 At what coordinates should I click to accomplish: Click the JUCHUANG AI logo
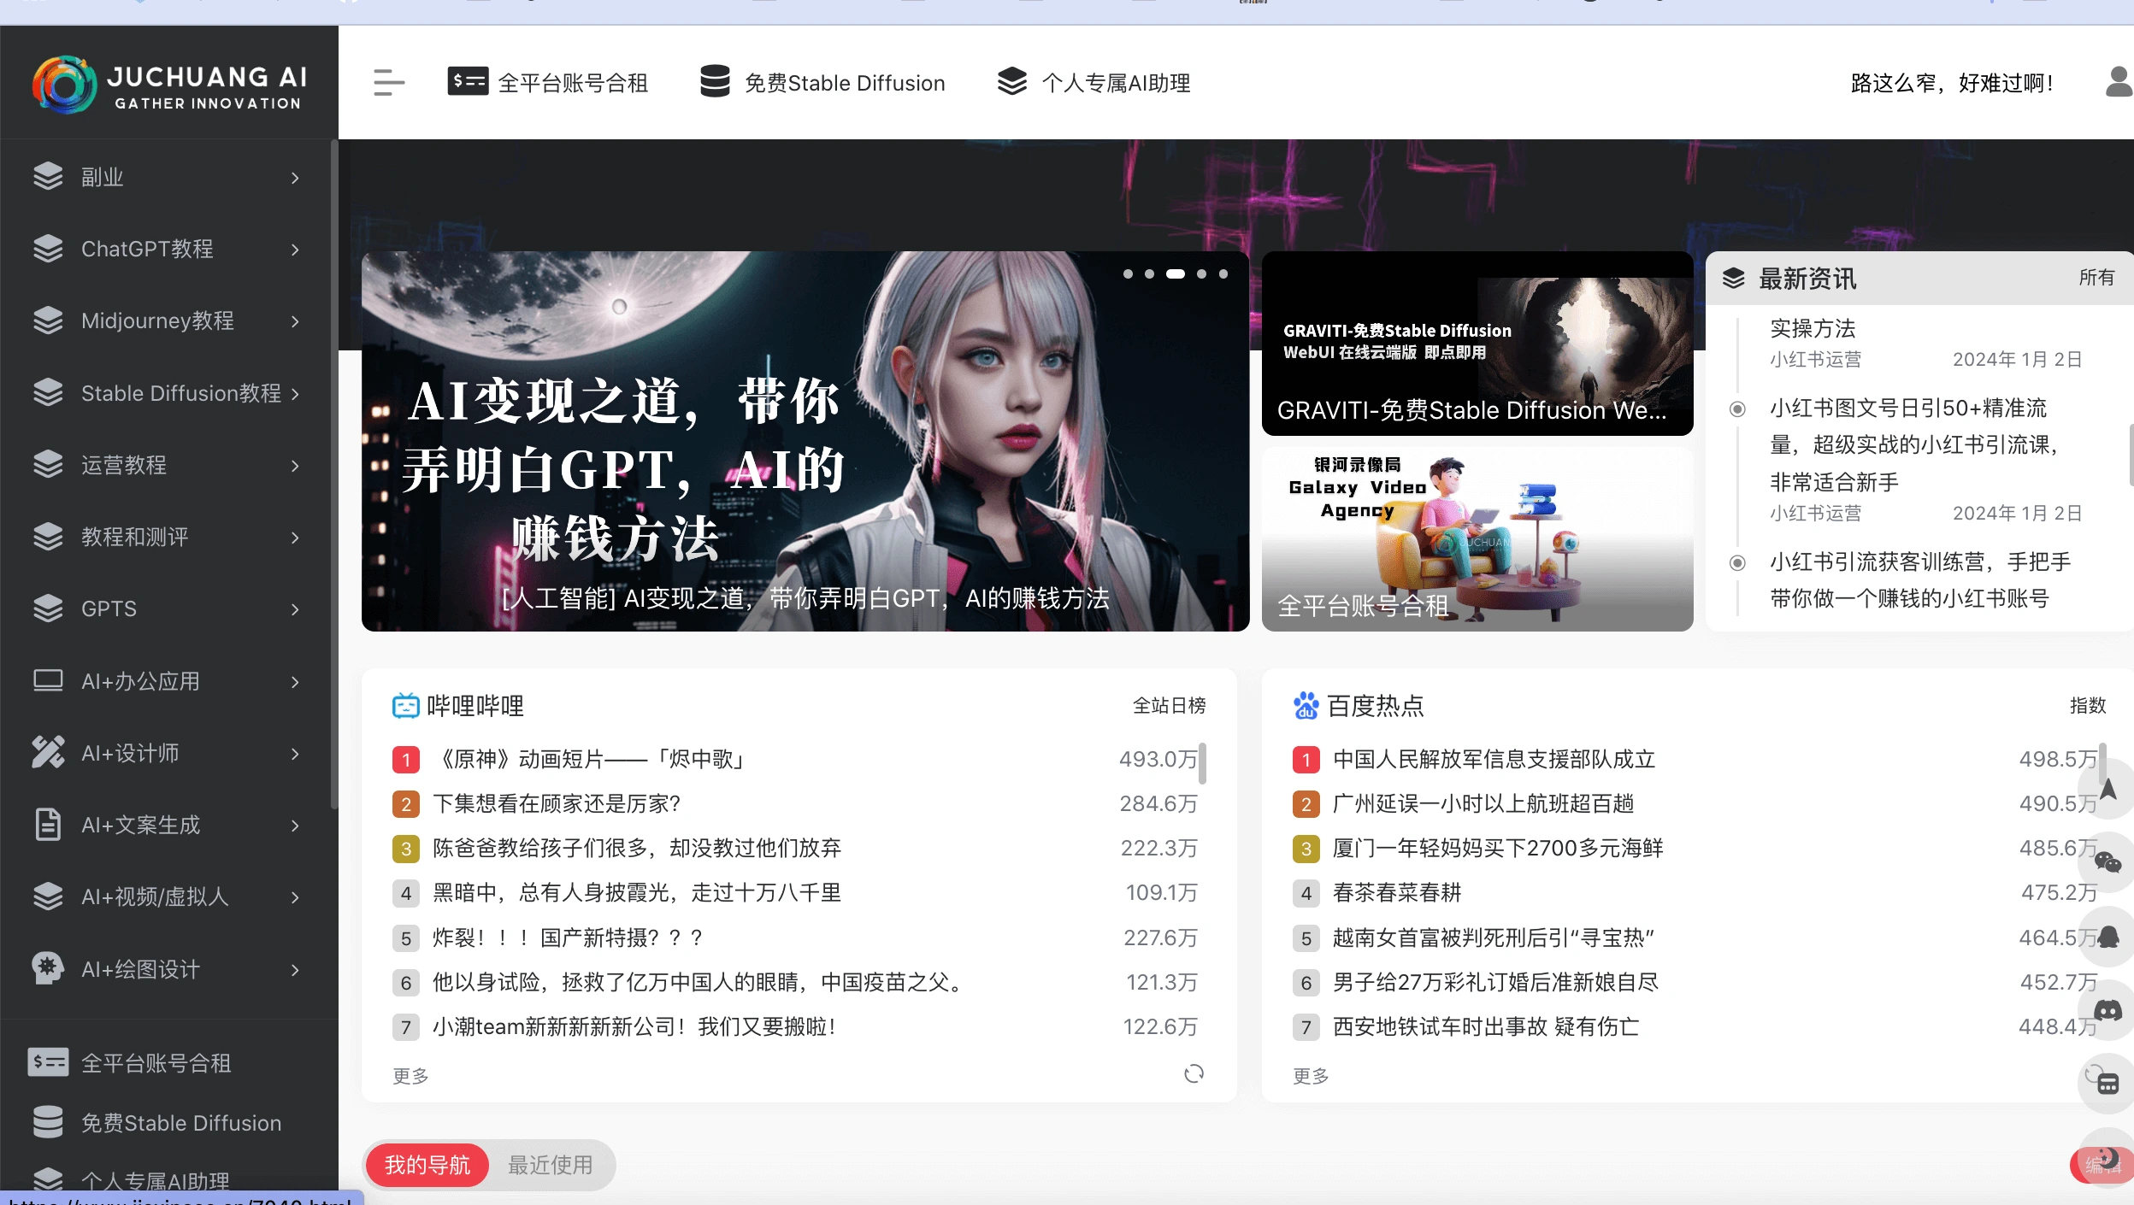(x=169, y=85)
